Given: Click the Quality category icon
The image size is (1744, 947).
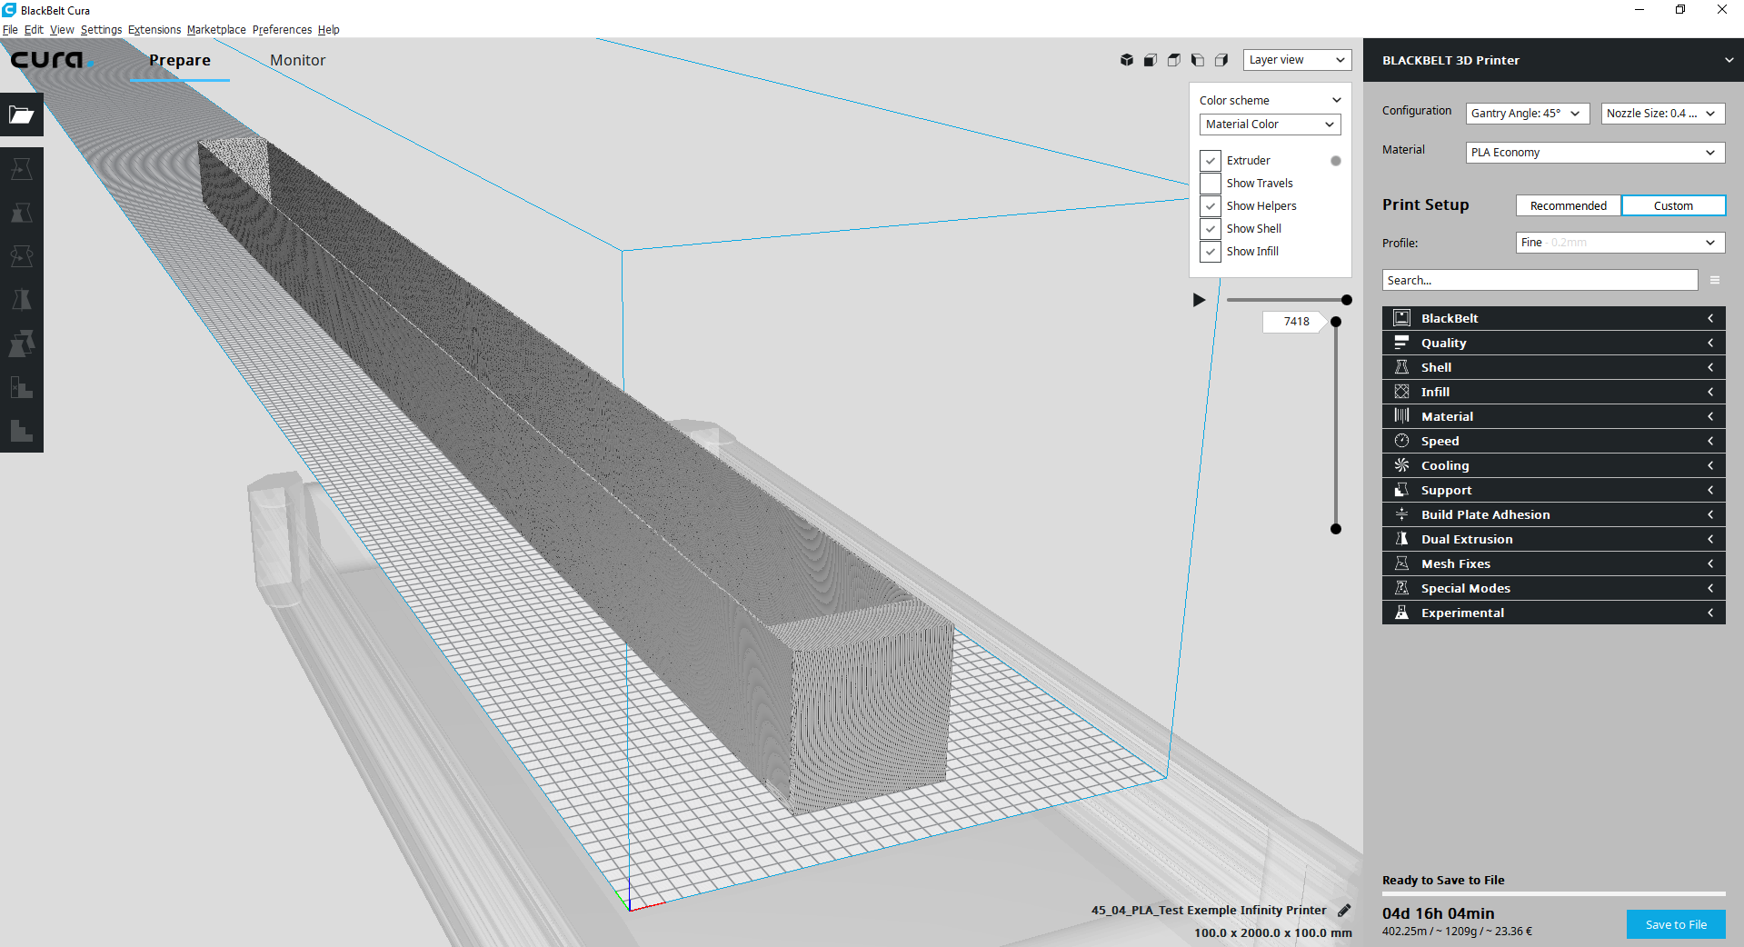Looking at the screenshot, I should click(x=1402, y=343).
